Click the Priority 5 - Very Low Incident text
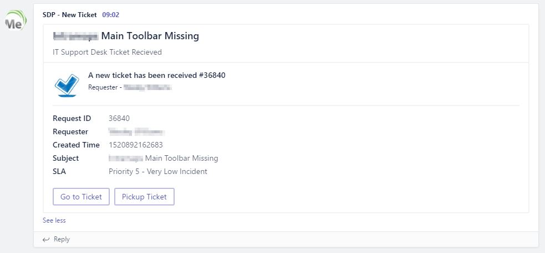 click(x=158, y=171)
